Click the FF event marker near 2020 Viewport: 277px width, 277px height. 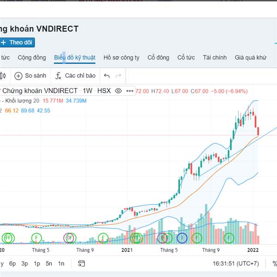[x=8, y=238]
